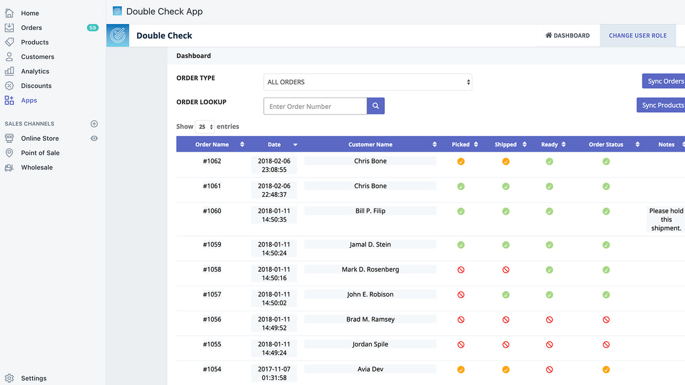Image resolution: width=685 pixels, height=385 pixels.
Task: Toggle Shipped status for order #1058
Action: pos(506,269)
